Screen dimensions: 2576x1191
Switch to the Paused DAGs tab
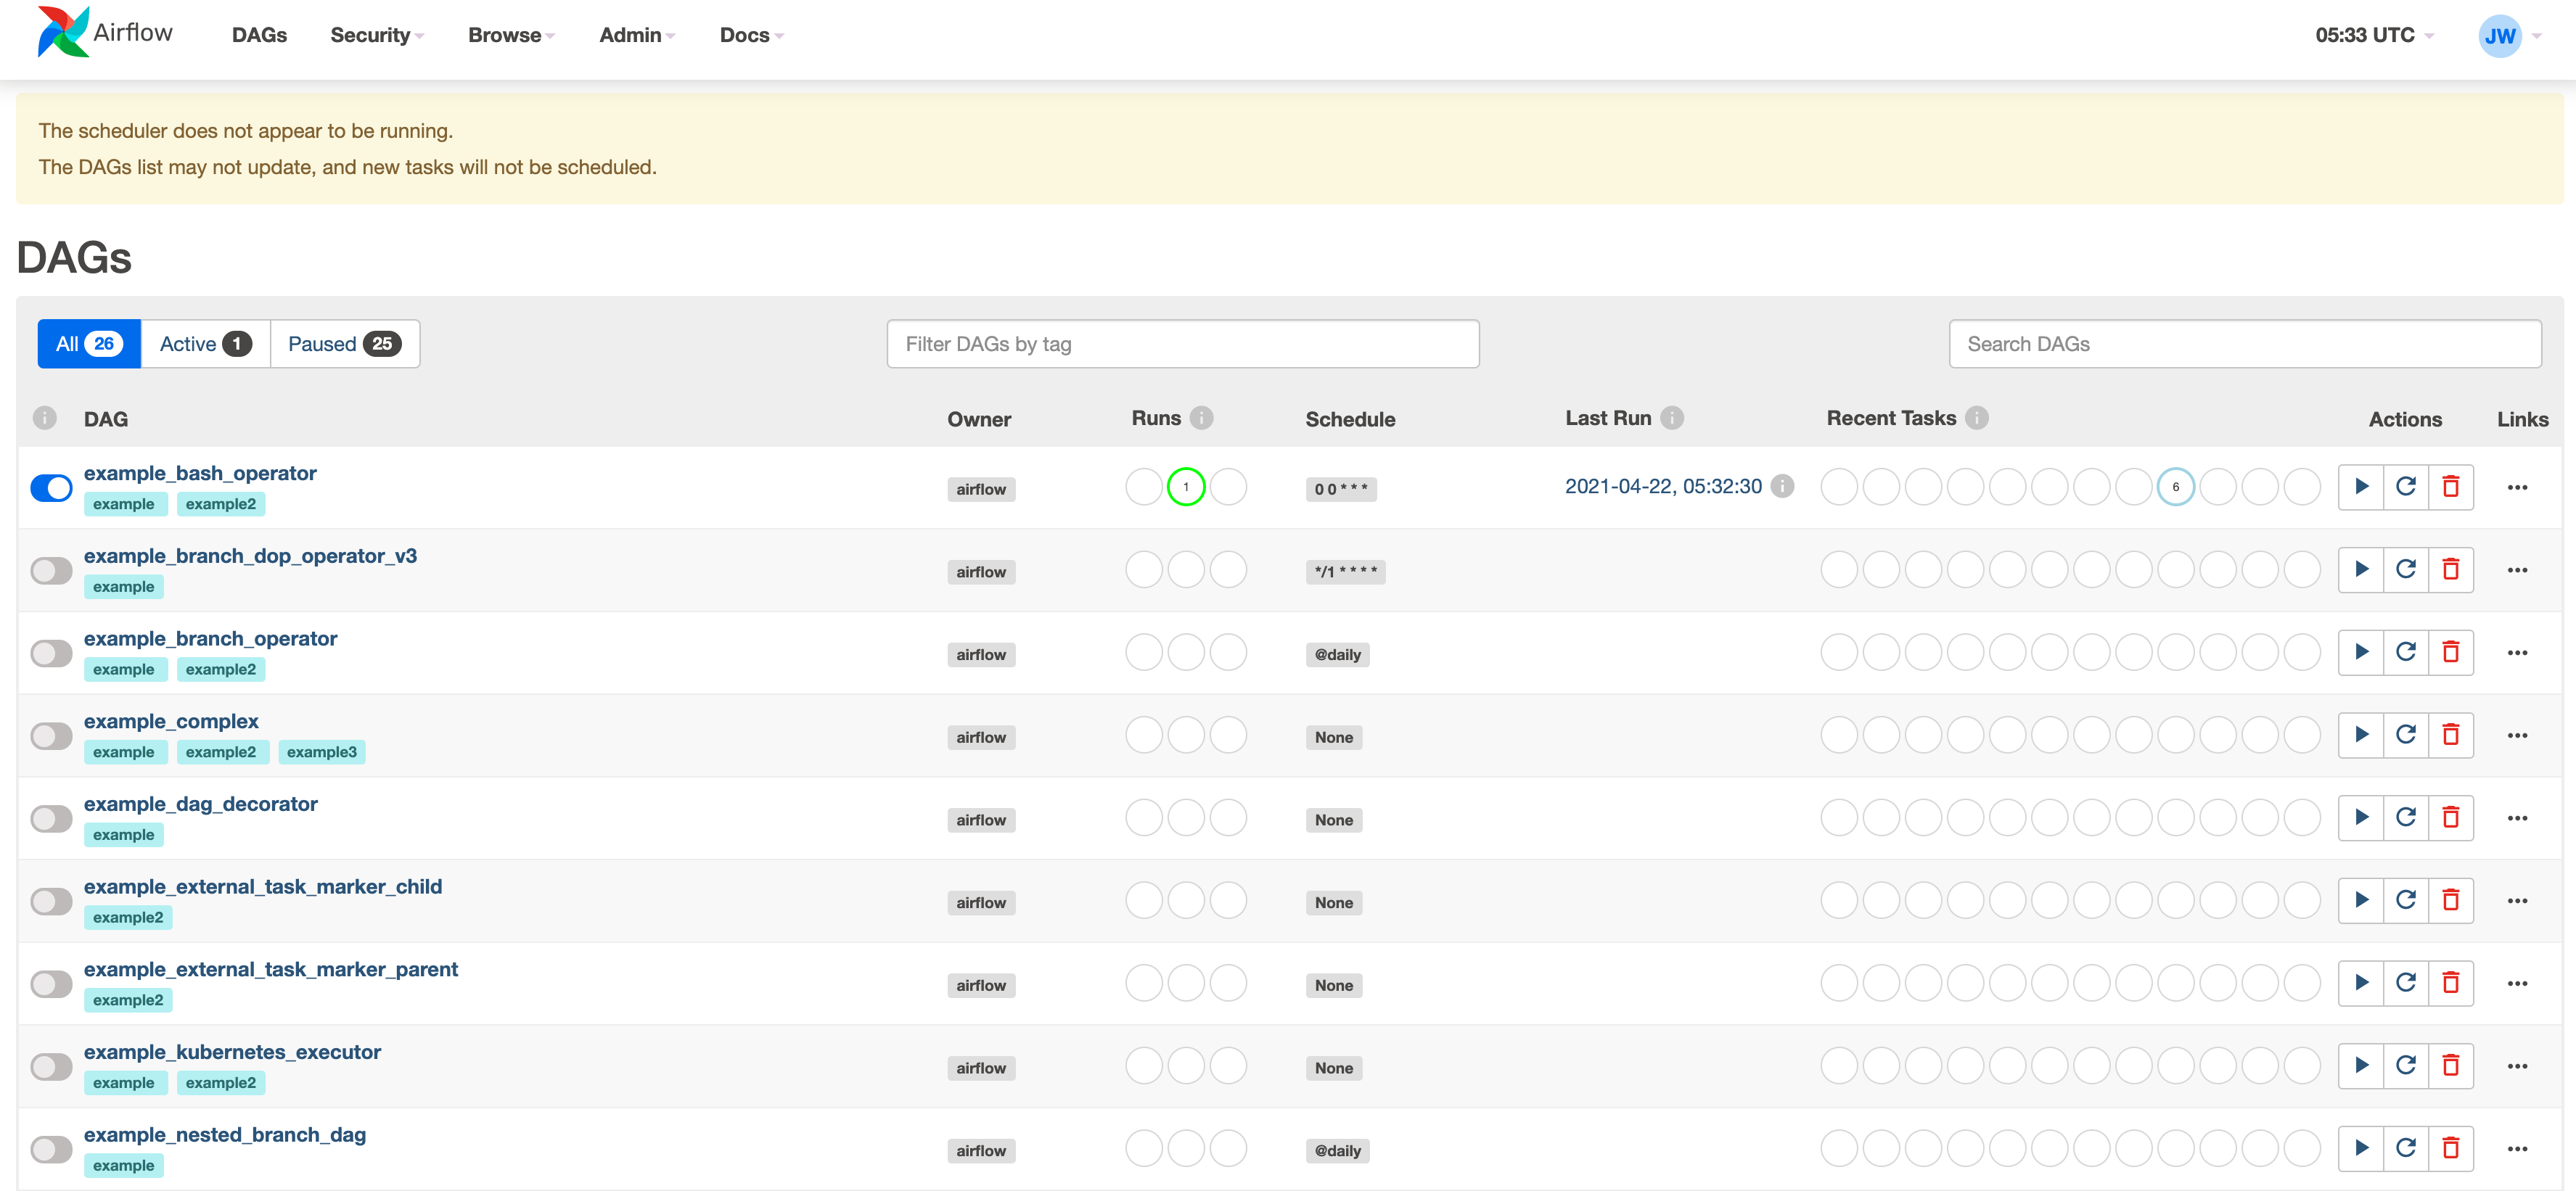(344, 344)
